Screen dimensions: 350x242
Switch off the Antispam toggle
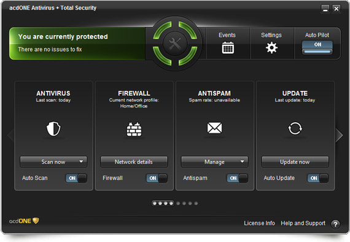click(x=237, y=178)
